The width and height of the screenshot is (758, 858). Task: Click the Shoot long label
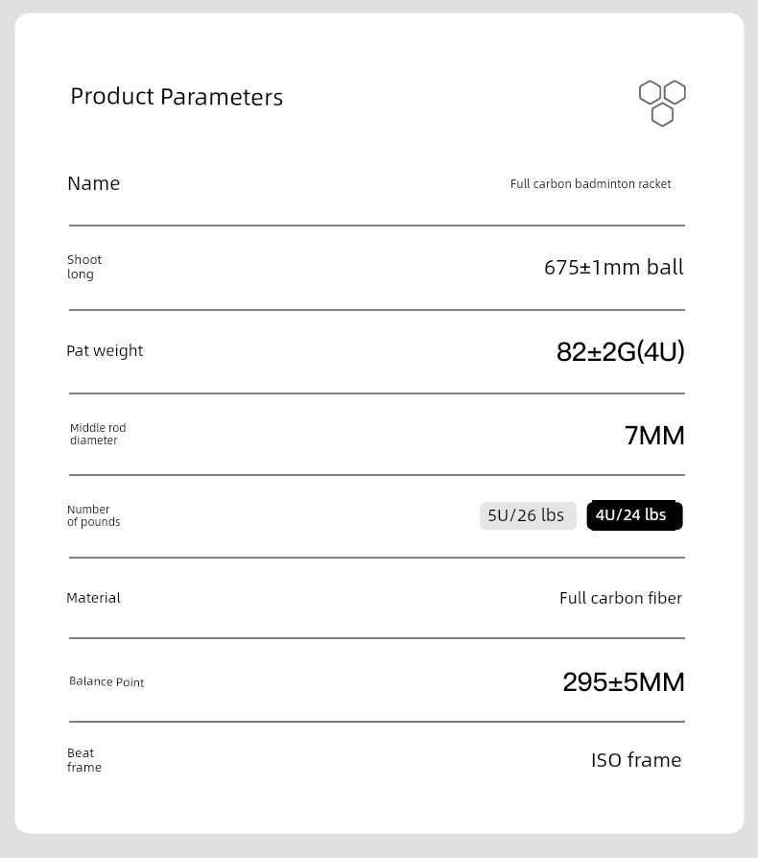[84, 267]
